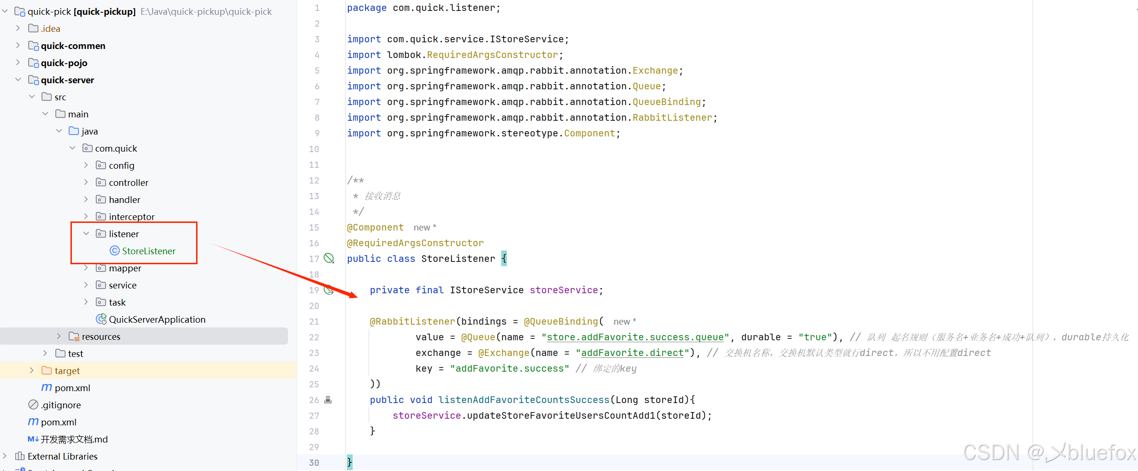
Task: Select the task package
Action: [x=117, y=302]
